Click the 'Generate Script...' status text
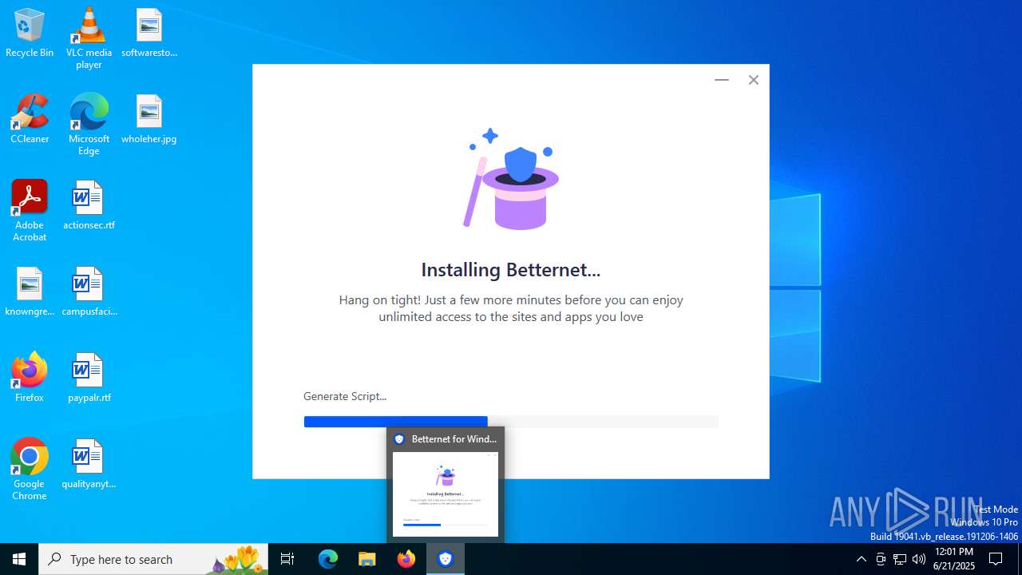1022x575 pixels. 345,396
